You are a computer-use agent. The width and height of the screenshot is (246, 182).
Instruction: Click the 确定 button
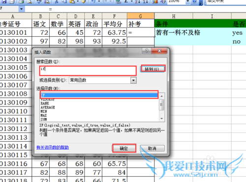pos(124,148)
